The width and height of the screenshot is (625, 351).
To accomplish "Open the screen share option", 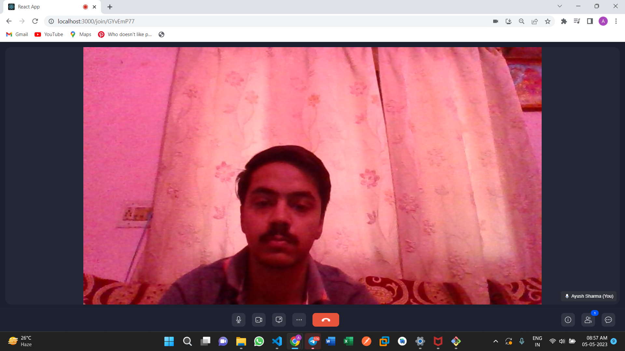I will pos(279,319).
